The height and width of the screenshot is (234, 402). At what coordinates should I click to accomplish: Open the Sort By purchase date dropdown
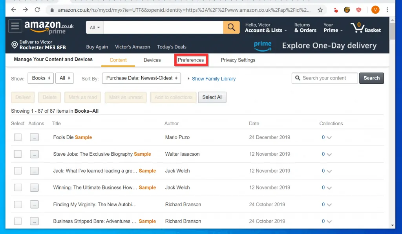click(x=141, y=78)
